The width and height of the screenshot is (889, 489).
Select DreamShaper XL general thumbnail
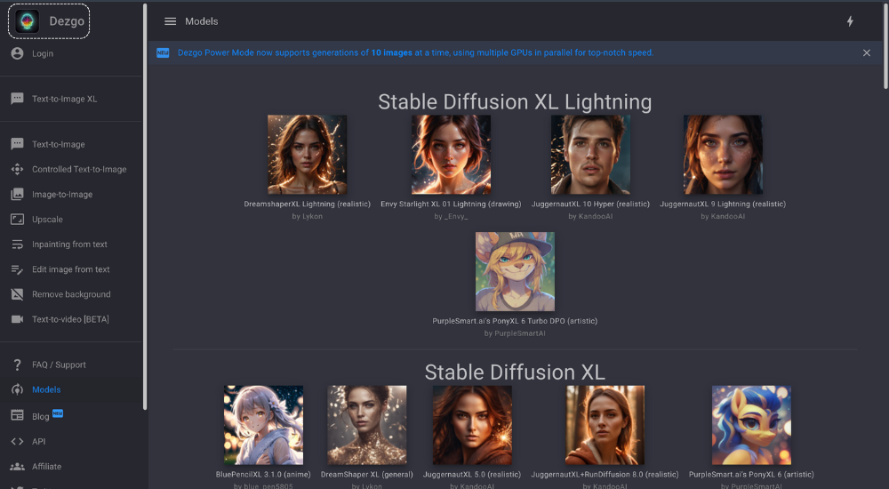pyautogui.click(x=367, y=425)
